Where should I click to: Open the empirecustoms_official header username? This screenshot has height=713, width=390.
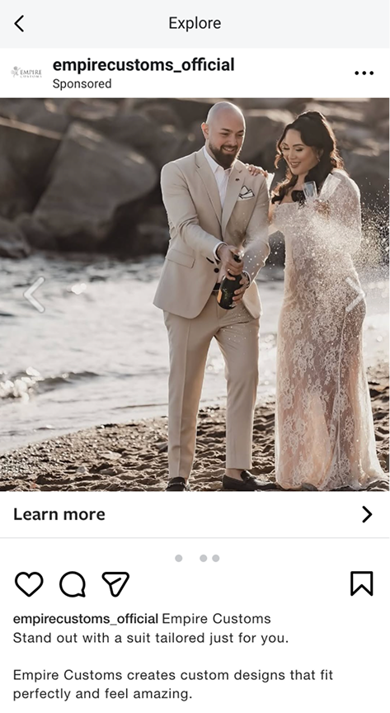(x=143, y=65)
